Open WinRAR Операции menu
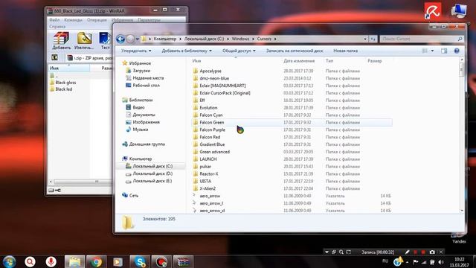Screen dimensions: 476x268 click(97, 20)
